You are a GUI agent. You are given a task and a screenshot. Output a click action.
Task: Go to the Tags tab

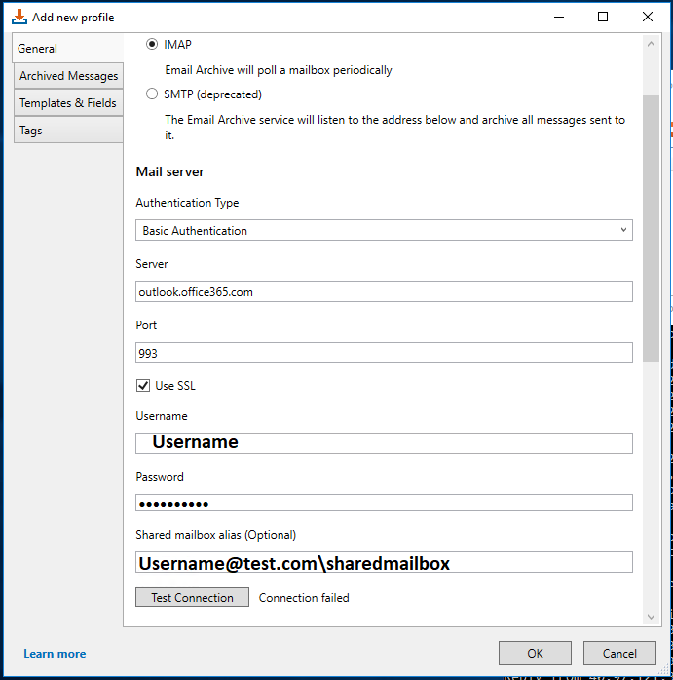(31, 131)
